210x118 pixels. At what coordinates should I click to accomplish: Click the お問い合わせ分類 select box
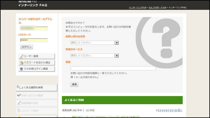[x=94, y=43]
